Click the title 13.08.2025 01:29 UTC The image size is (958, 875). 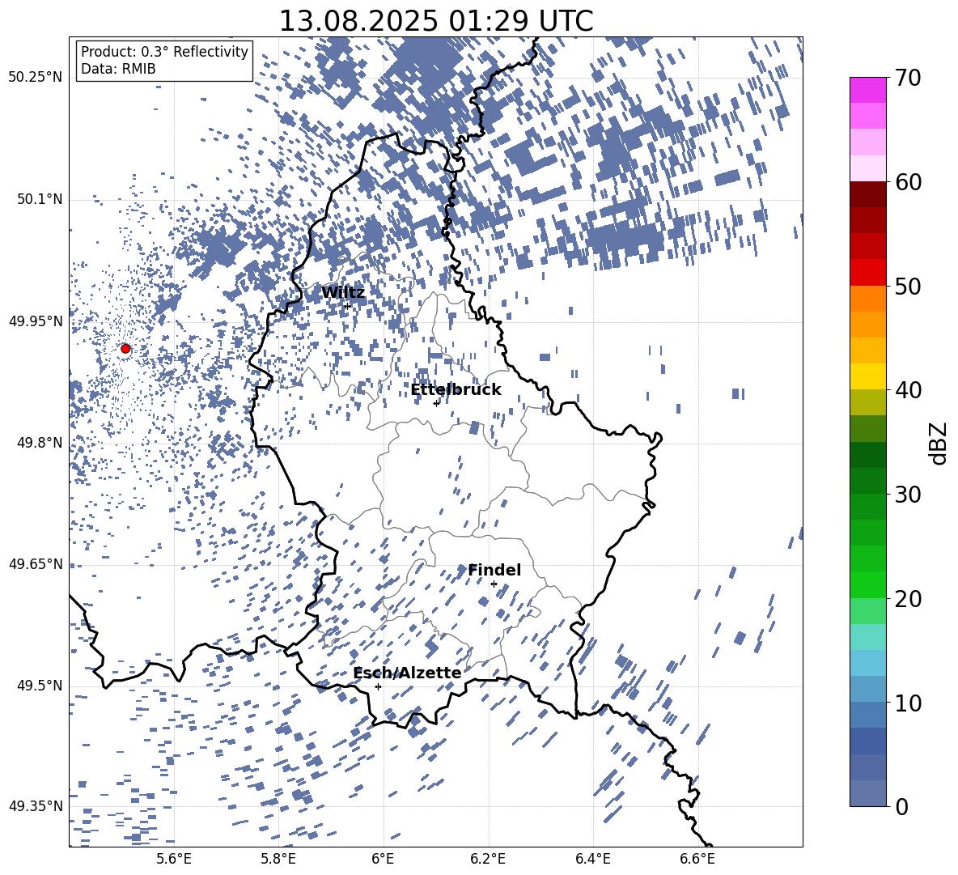(x=435, y=21)
